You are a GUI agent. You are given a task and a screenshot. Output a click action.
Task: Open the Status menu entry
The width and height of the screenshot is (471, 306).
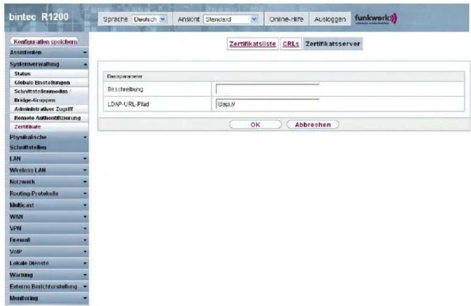click(x=49, y=74)
